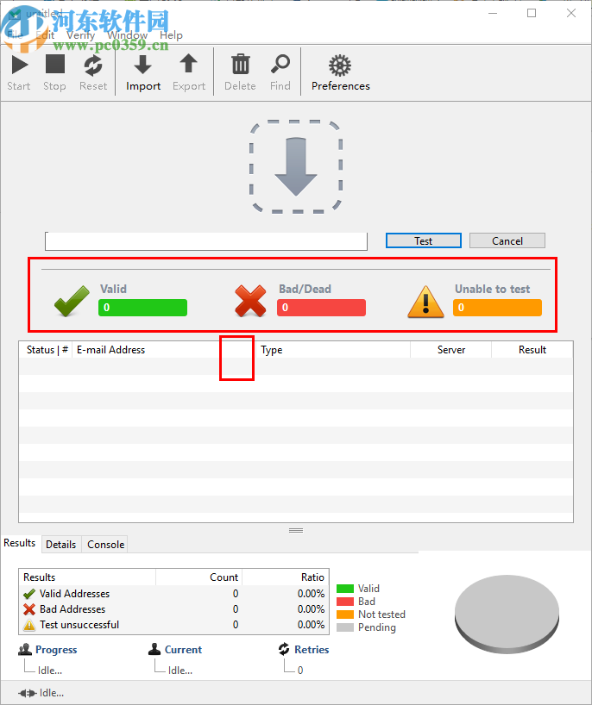
Task: Click the e-mail address input field
Action: click(206, 241)
